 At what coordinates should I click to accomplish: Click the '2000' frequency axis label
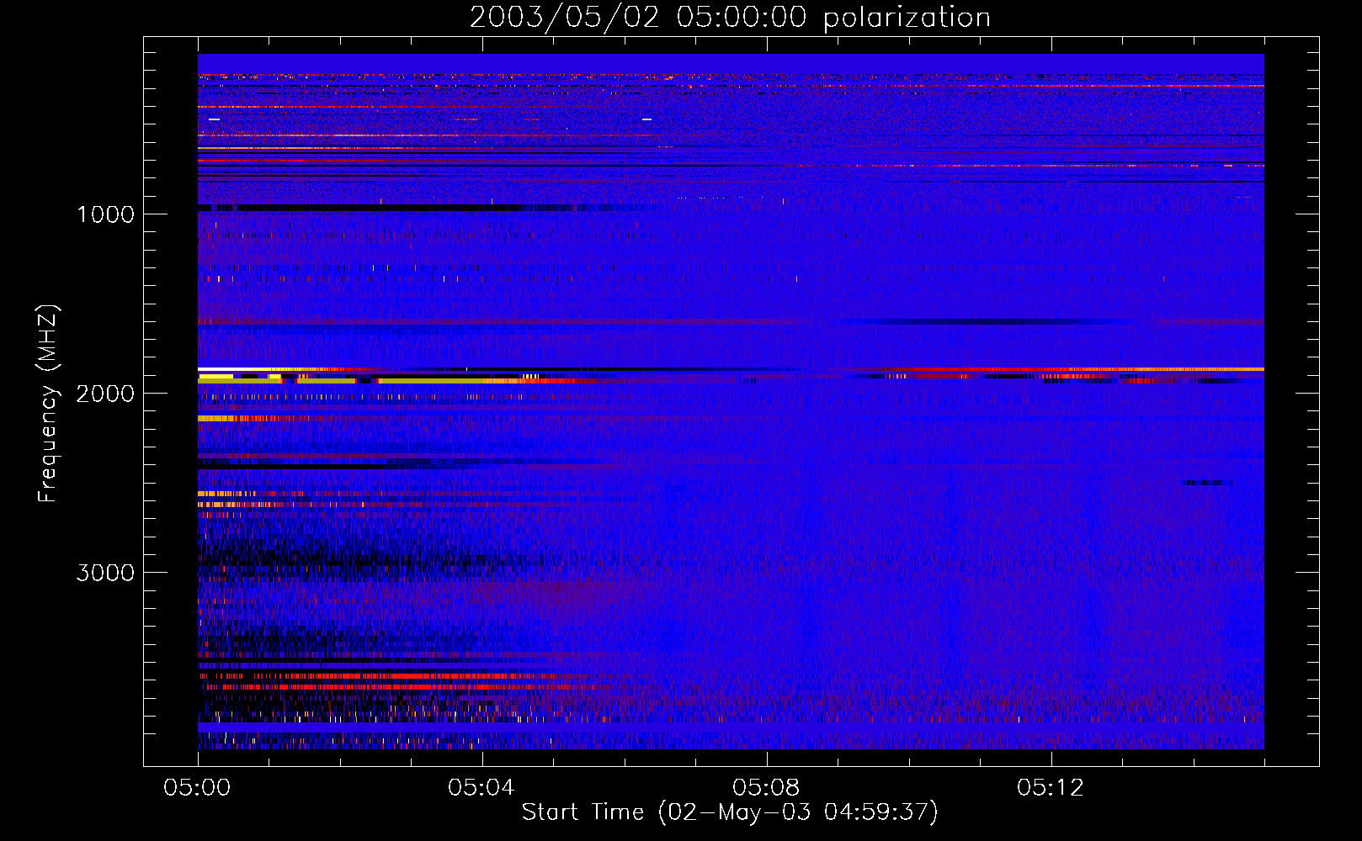point(105,394)
